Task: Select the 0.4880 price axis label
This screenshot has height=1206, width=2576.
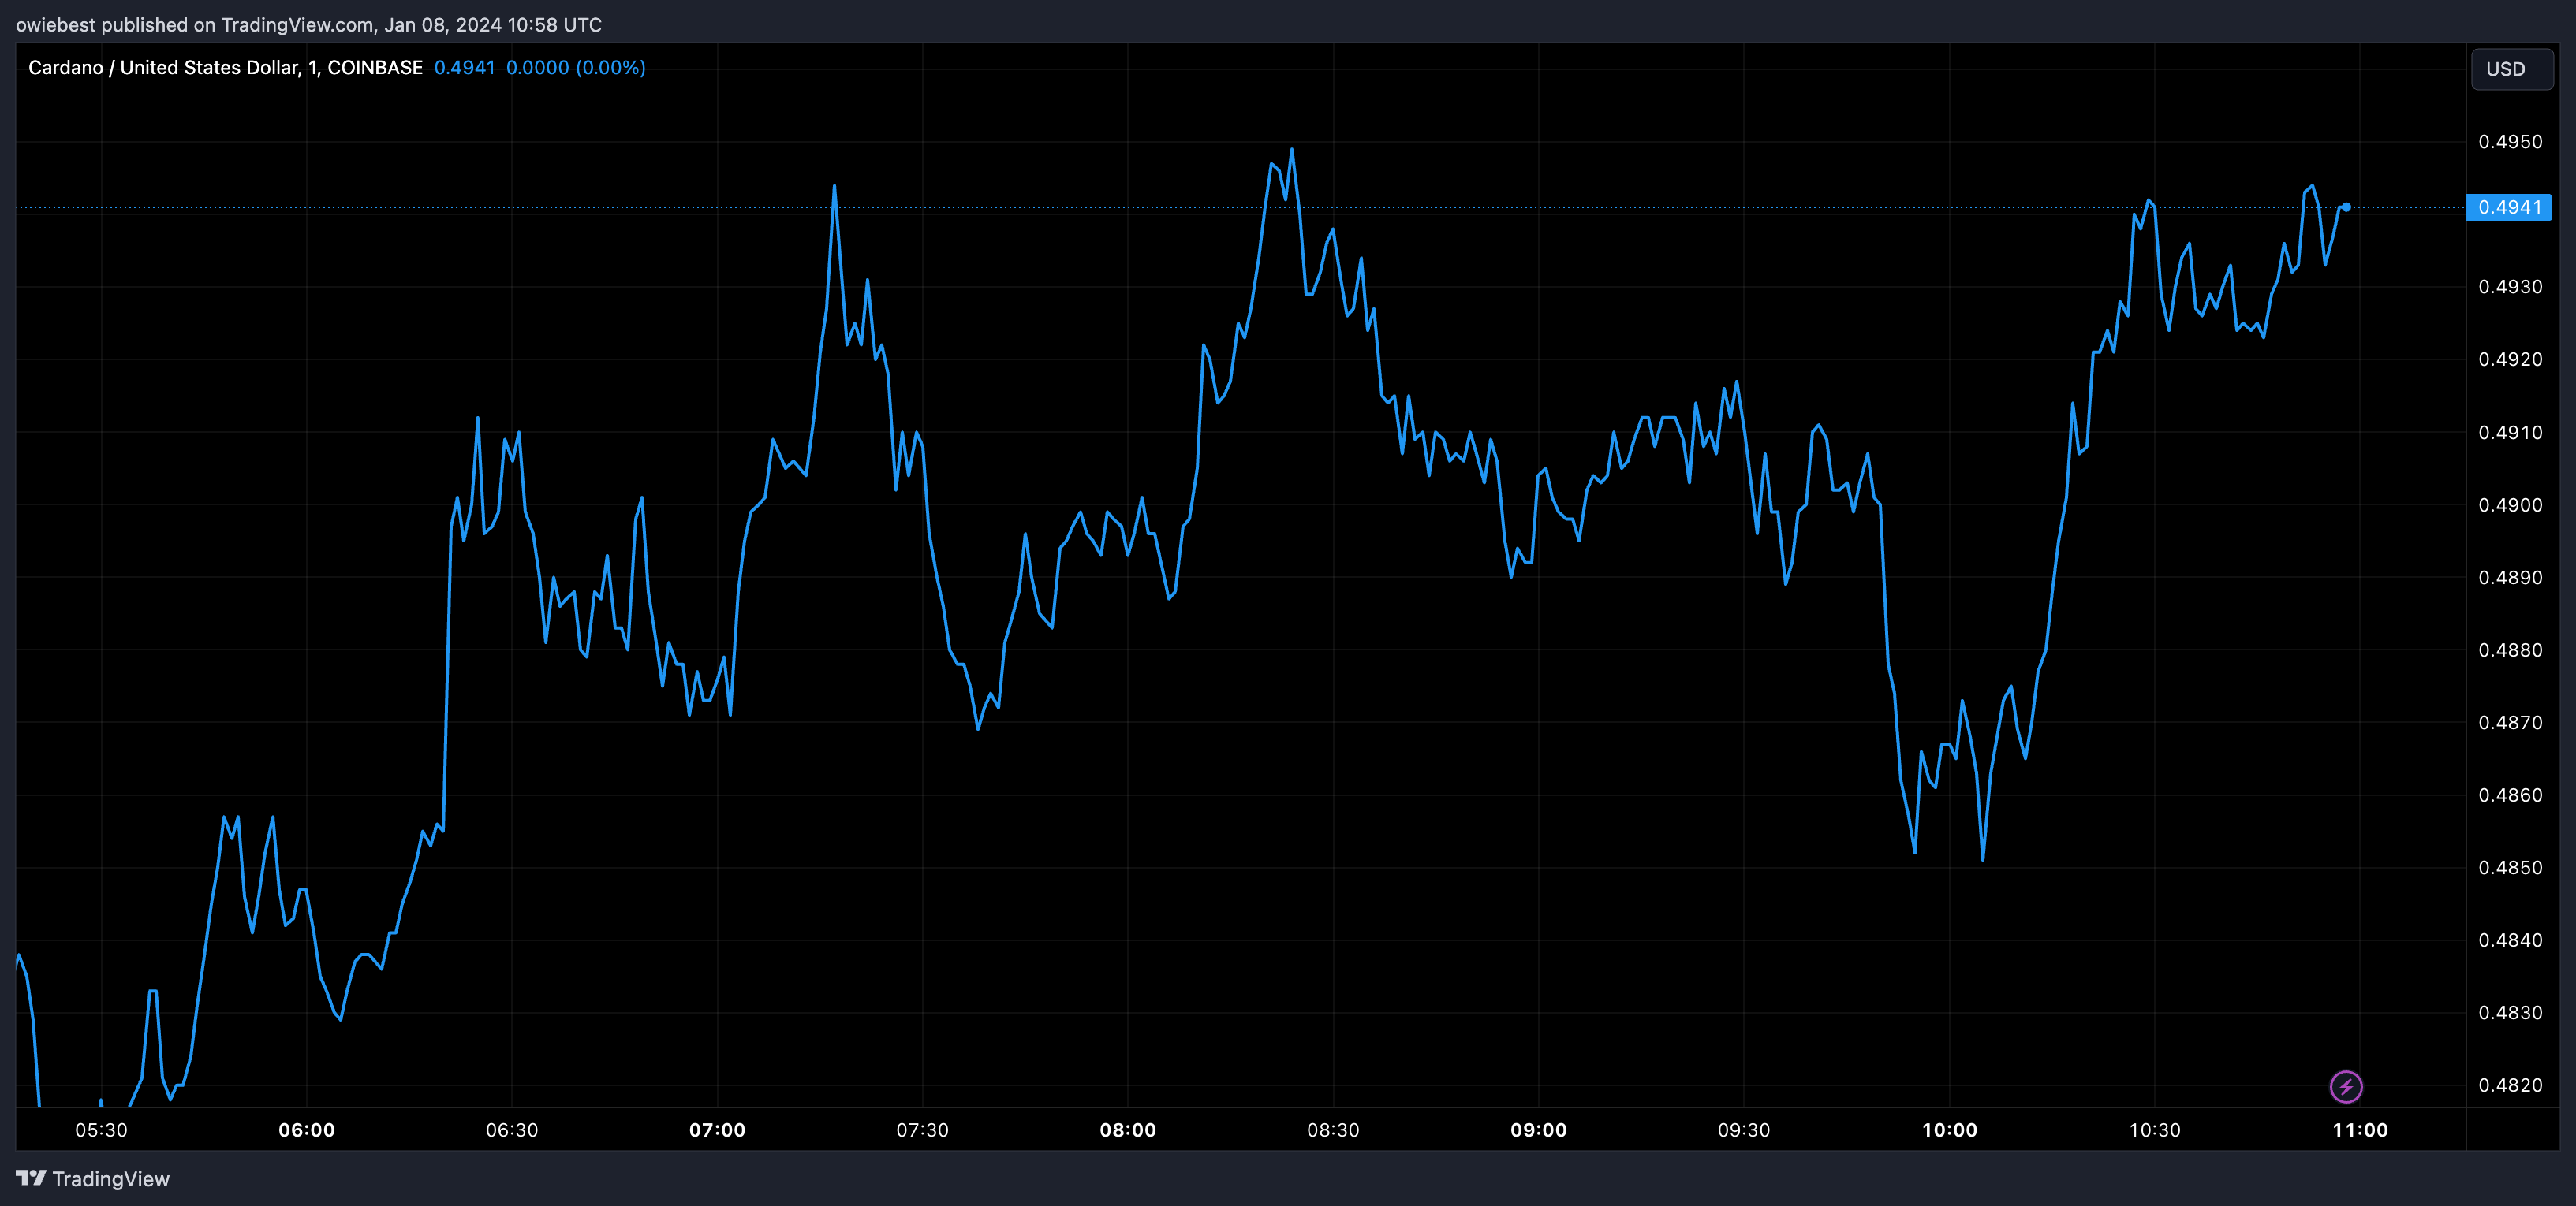Action: (x=2510, y=650)
